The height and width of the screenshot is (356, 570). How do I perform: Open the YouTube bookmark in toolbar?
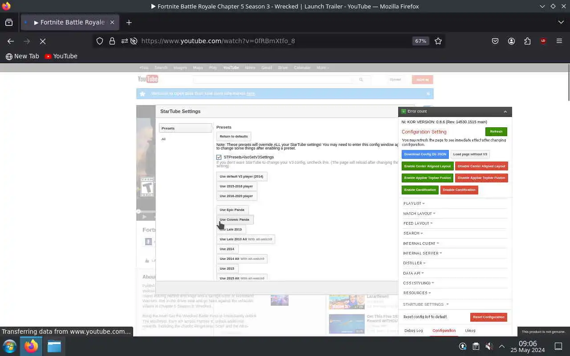[61, 56]
